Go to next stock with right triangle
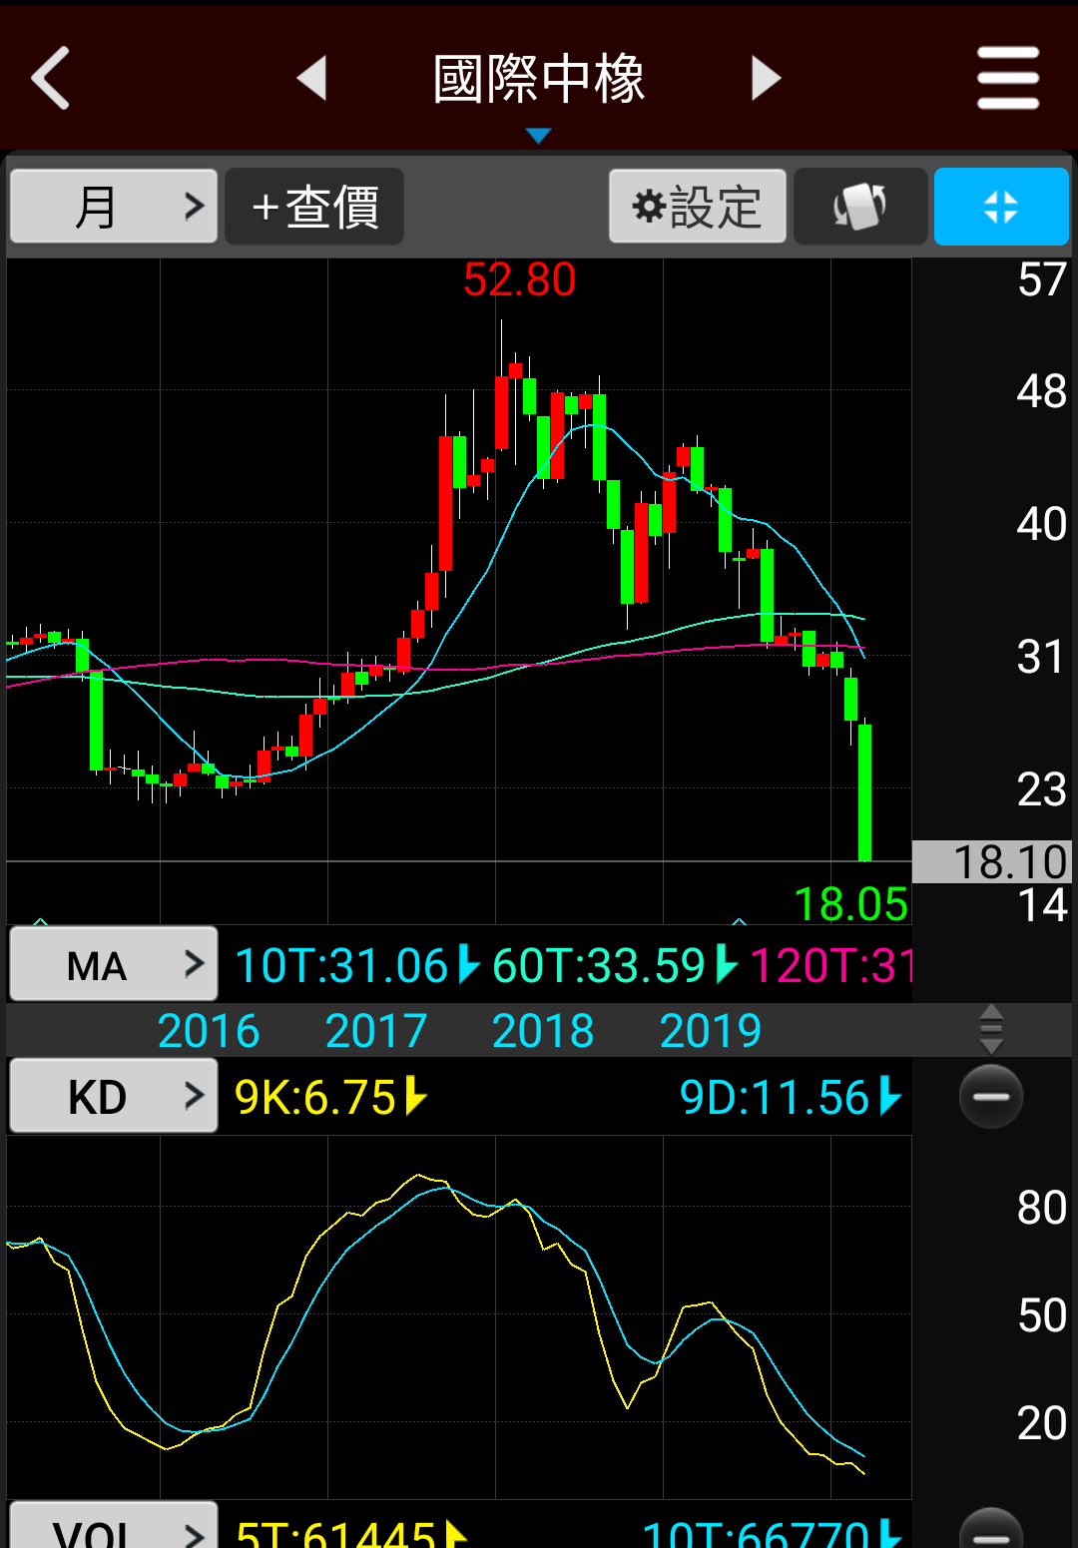 coord(766,78)
